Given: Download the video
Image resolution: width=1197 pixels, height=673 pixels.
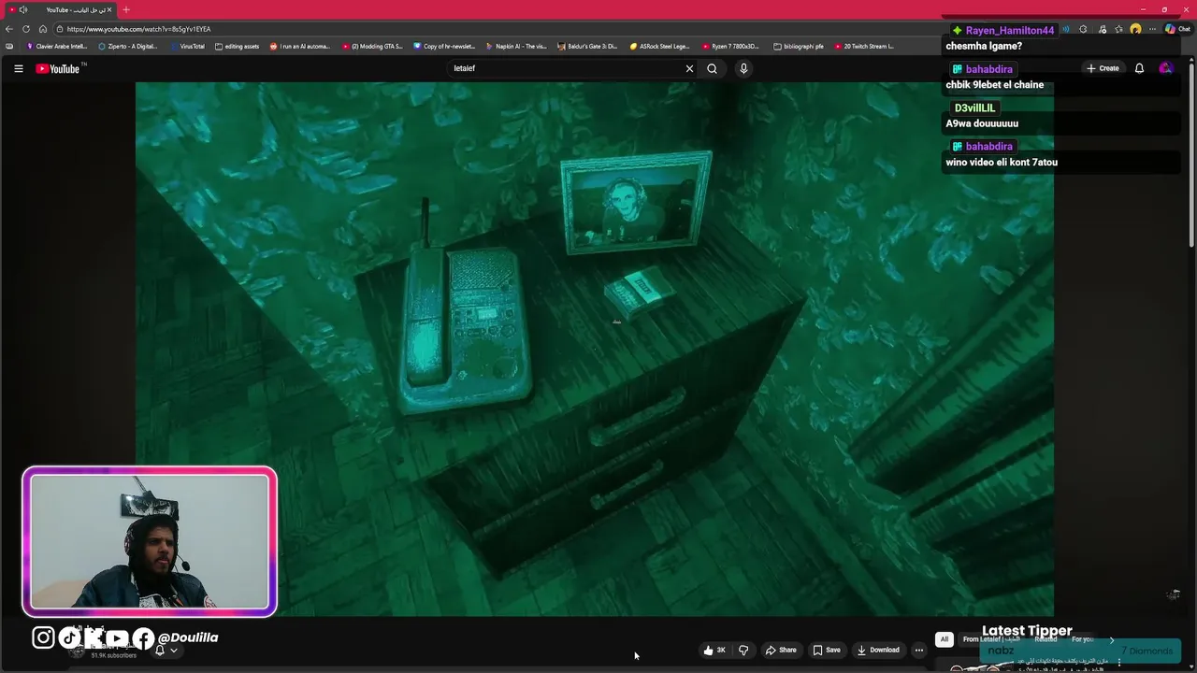Looking at the screenshot, I should 878,650.
